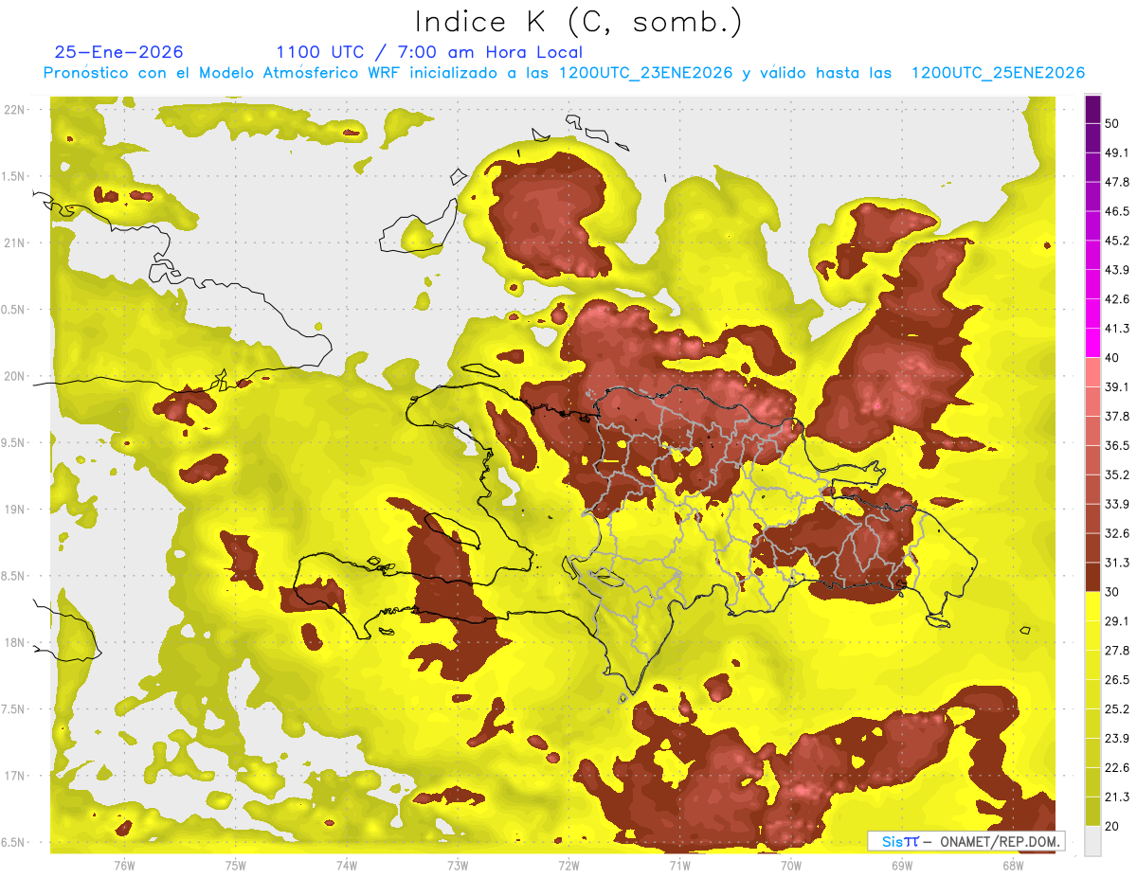Click the colorbar label "31.3"

[1117, 563]
